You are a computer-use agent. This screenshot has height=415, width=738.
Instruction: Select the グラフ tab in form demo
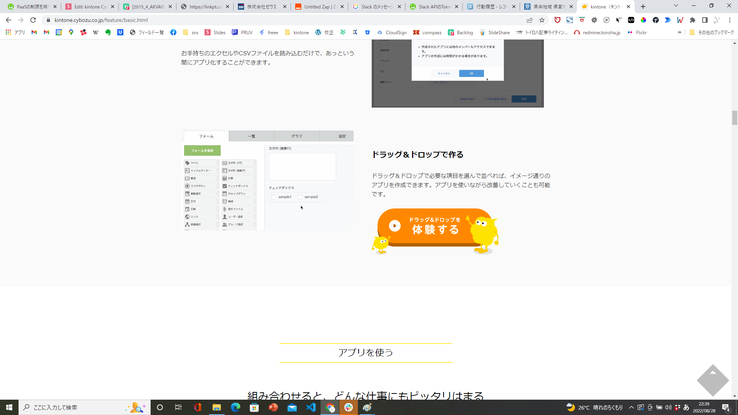[x=296, y=136]
